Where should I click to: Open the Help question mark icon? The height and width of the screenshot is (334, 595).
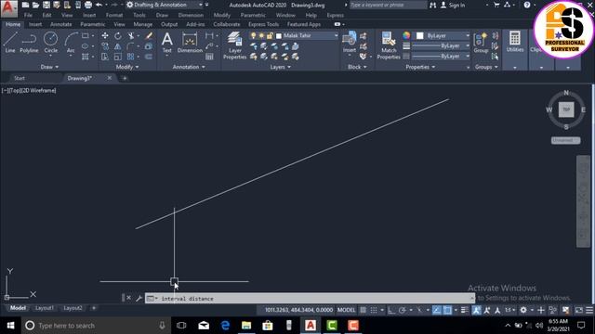click(x=527, y=5)
